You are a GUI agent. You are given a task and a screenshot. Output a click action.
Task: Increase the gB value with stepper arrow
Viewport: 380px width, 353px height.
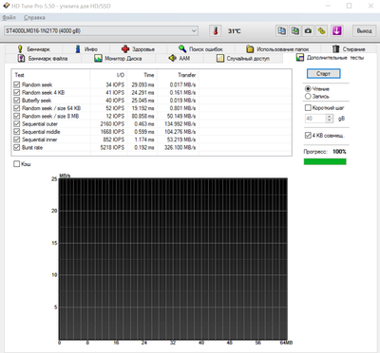click(x=330, y=117)
